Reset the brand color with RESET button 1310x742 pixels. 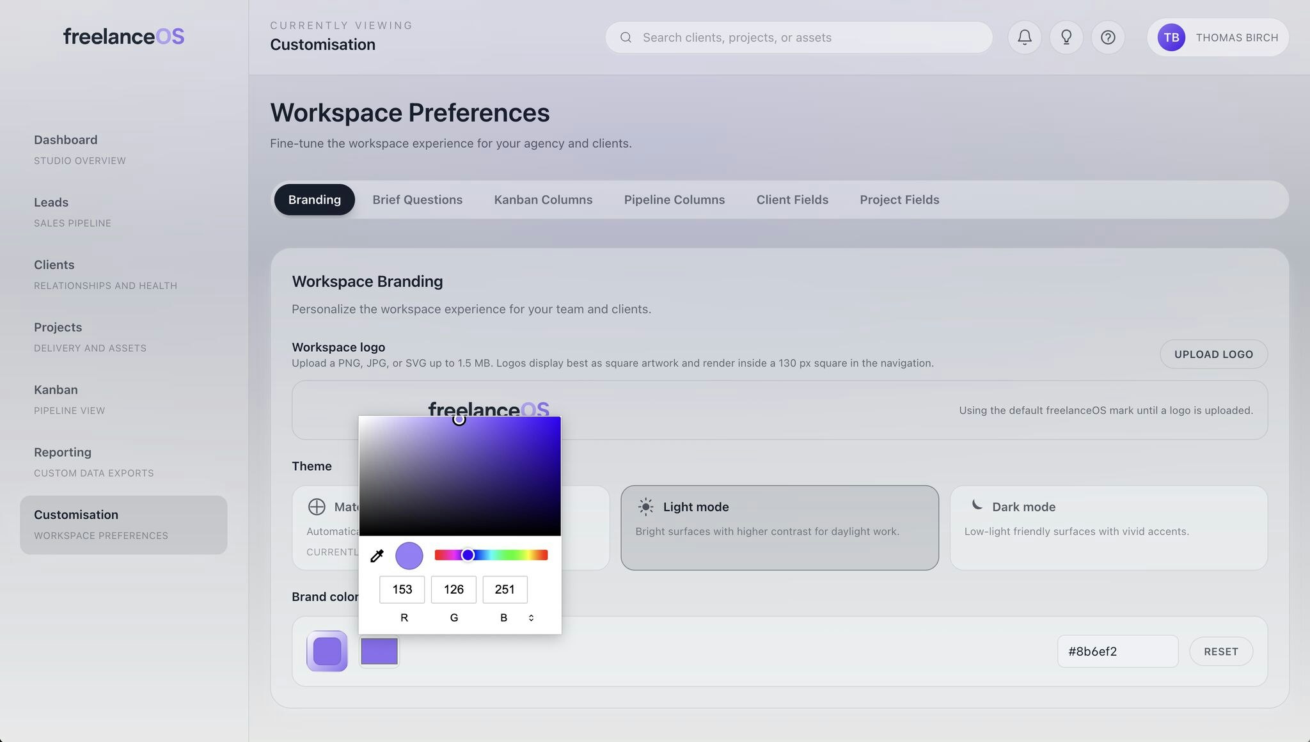(1220, 651)
